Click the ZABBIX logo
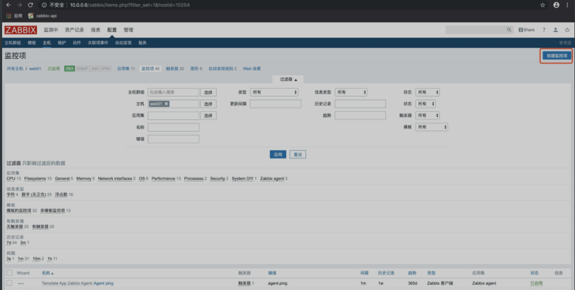The width and height of the screenshot is (575, 290). [20, 30]
